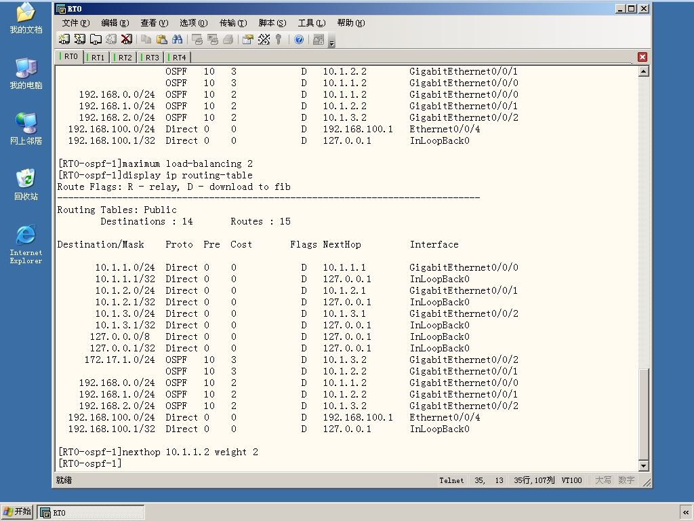Click the 'Routing Tables: Public' line

[x=117, y=210]
